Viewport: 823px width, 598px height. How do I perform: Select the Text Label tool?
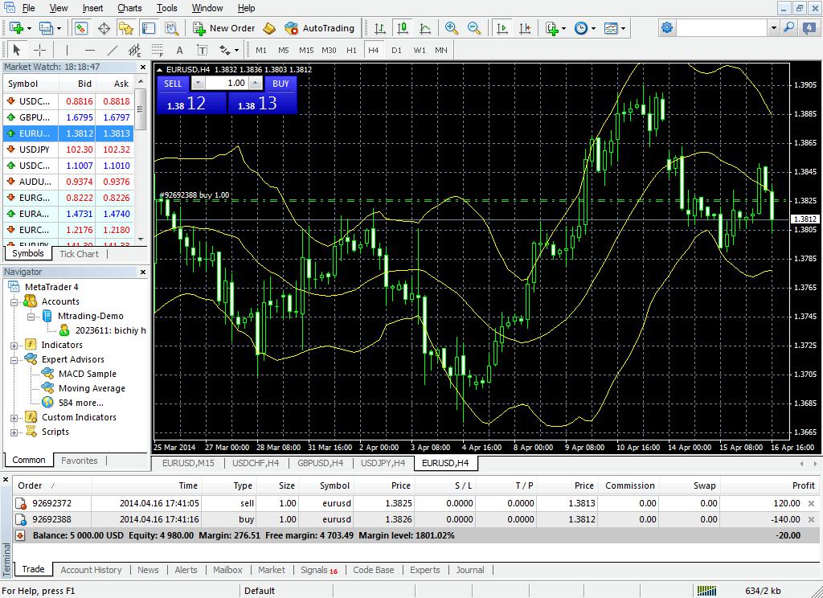(202, 50)
